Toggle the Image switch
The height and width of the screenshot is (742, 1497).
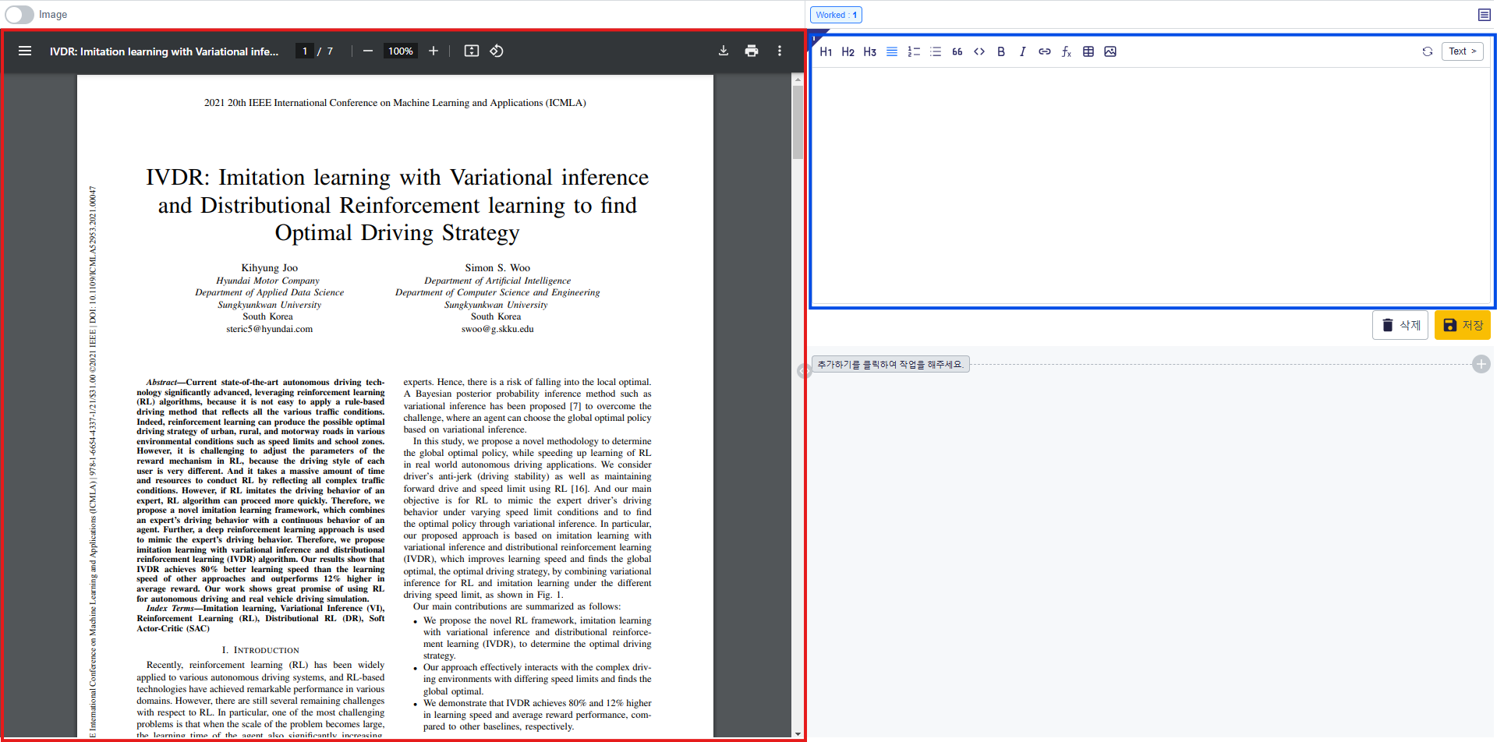coord(19,15)
